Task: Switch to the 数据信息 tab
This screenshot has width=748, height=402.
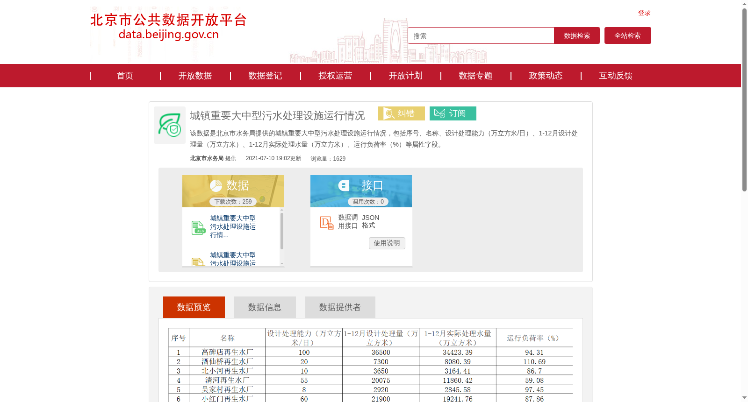Action: click(x=265, y=307)
